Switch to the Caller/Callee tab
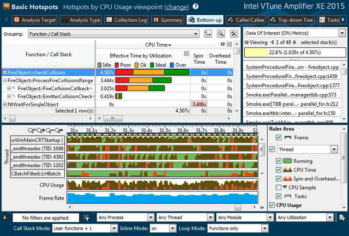This screenshot has width=349, height=236. click(x=246, y=20)
